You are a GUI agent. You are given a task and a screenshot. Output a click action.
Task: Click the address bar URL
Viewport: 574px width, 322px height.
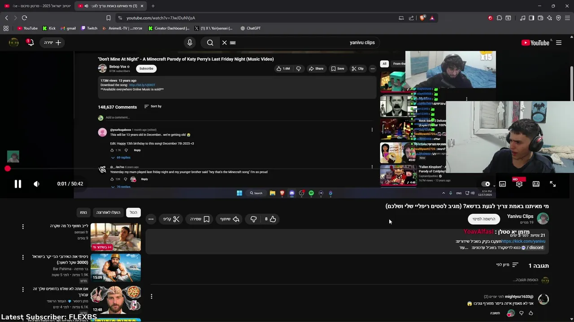[x=161, y=18]
